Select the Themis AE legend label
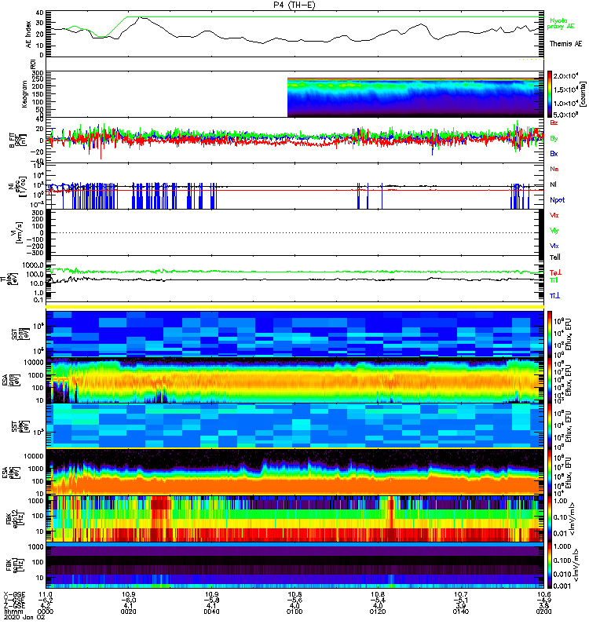This screenshot has height=628, width=589. tap(565, 44)
